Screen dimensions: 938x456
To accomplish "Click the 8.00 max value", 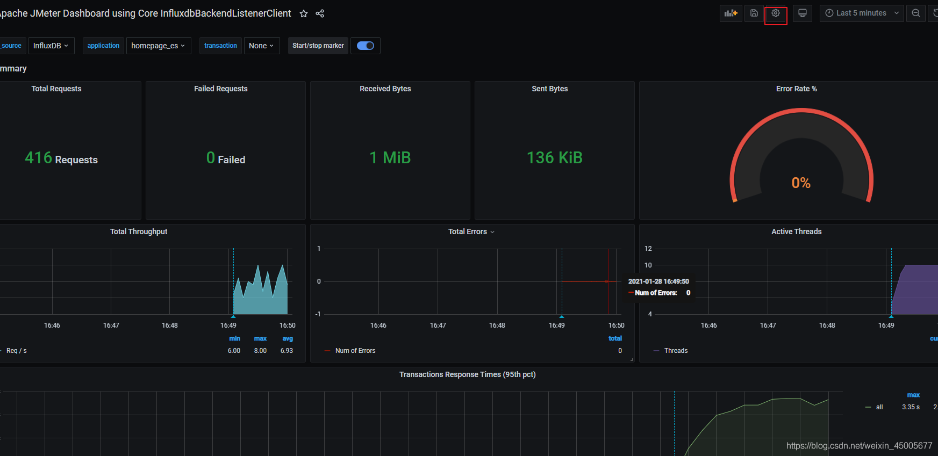I will point(260,351).
